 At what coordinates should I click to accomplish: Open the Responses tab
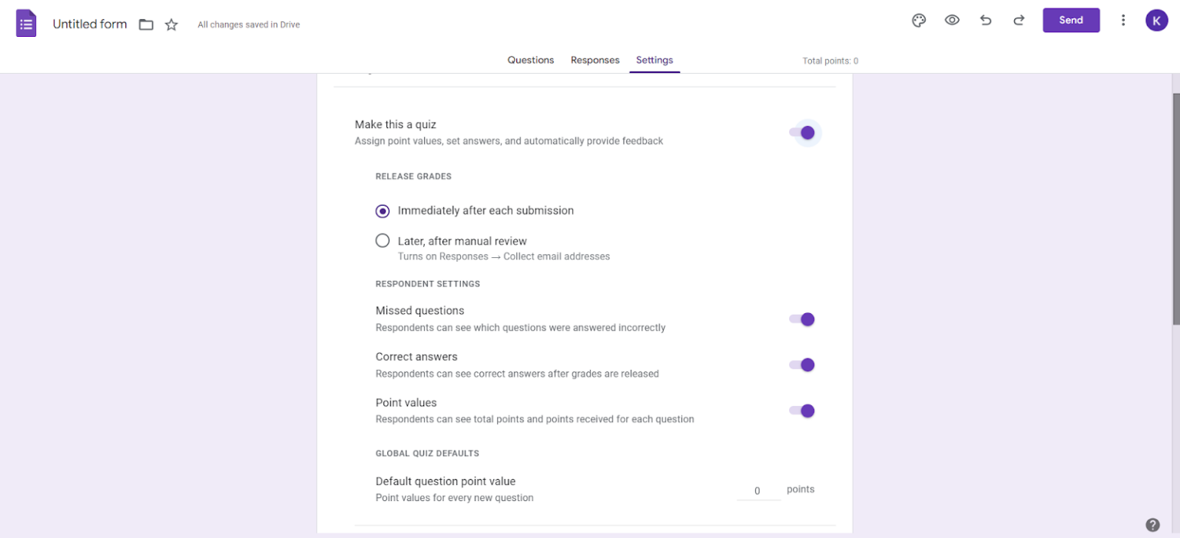coord(595,60)
